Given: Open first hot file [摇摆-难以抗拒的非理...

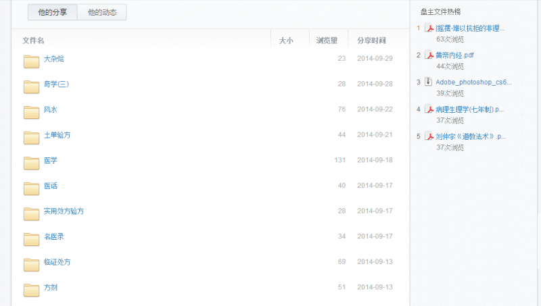Looking at the screenshot, I should (470, 28).
